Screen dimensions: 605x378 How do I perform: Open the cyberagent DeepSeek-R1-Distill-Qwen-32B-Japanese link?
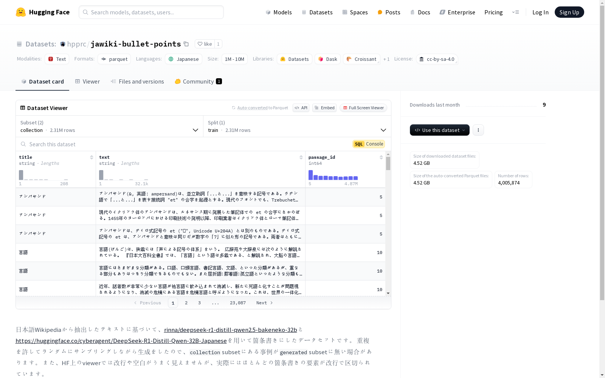pyautogui.click(x=121, y=341)
